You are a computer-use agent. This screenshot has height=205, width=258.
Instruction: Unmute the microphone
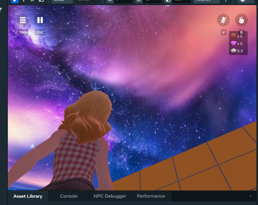pos(223,20)
